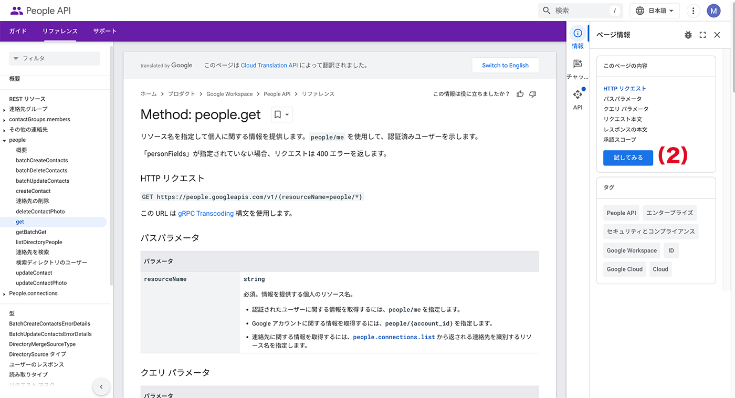This screenshot has height=398, width=735.
Task: Open getBatchGet in navigation
Action: point(31,232)
